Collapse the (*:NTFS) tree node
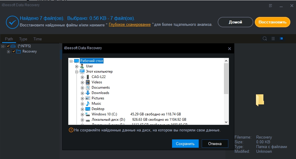The image size is (296, 159). [3, 46]
